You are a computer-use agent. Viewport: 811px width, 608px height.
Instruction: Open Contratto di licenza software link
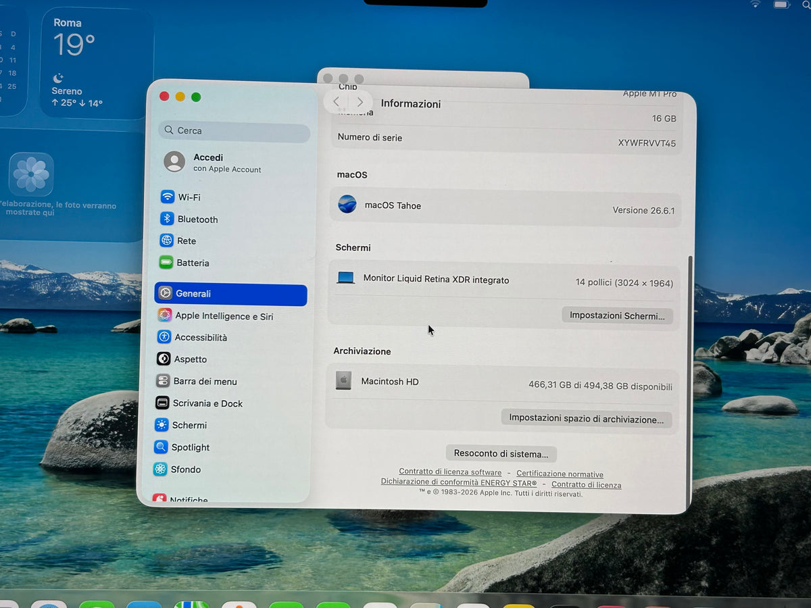click(x=450, y=472)
